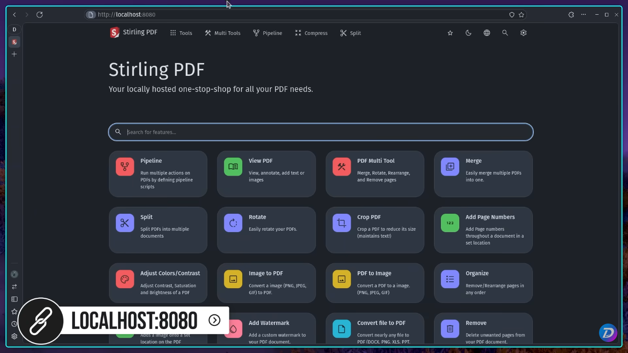Open the search using the magnifier icon

[505, 33]
